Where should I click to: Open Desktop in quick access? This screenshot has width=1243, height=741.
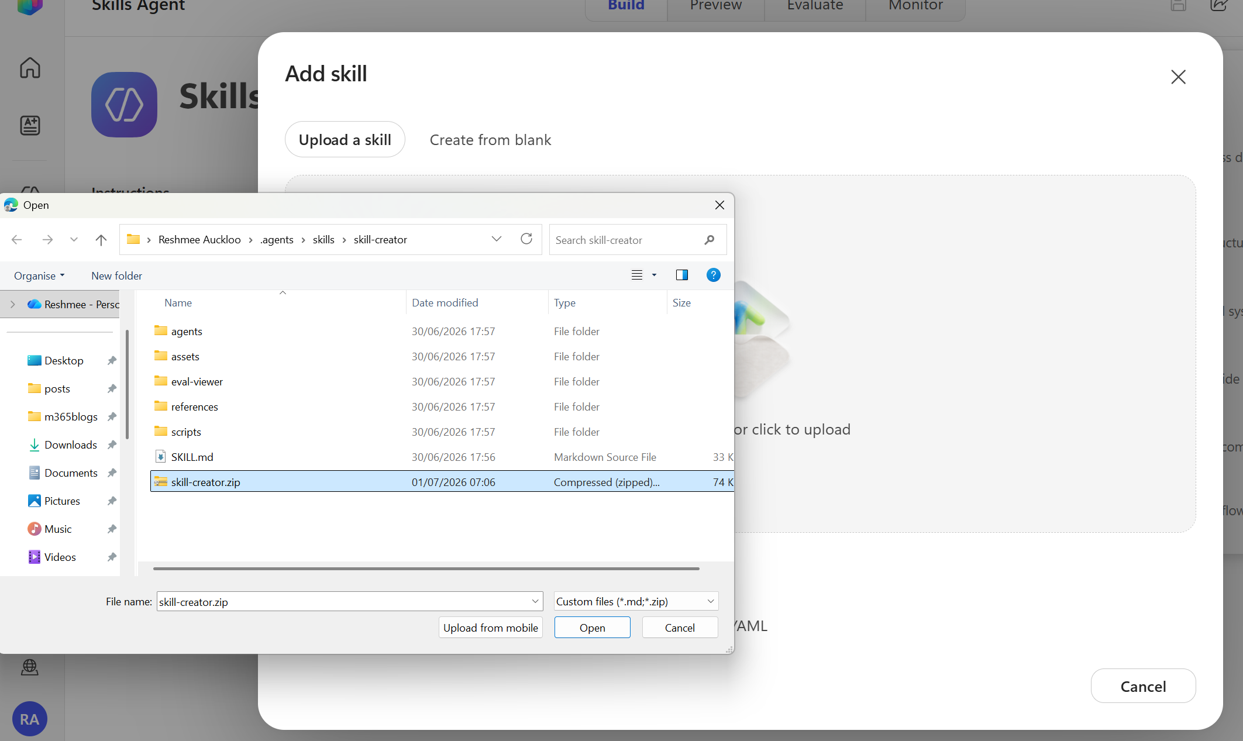coord(64,360)
